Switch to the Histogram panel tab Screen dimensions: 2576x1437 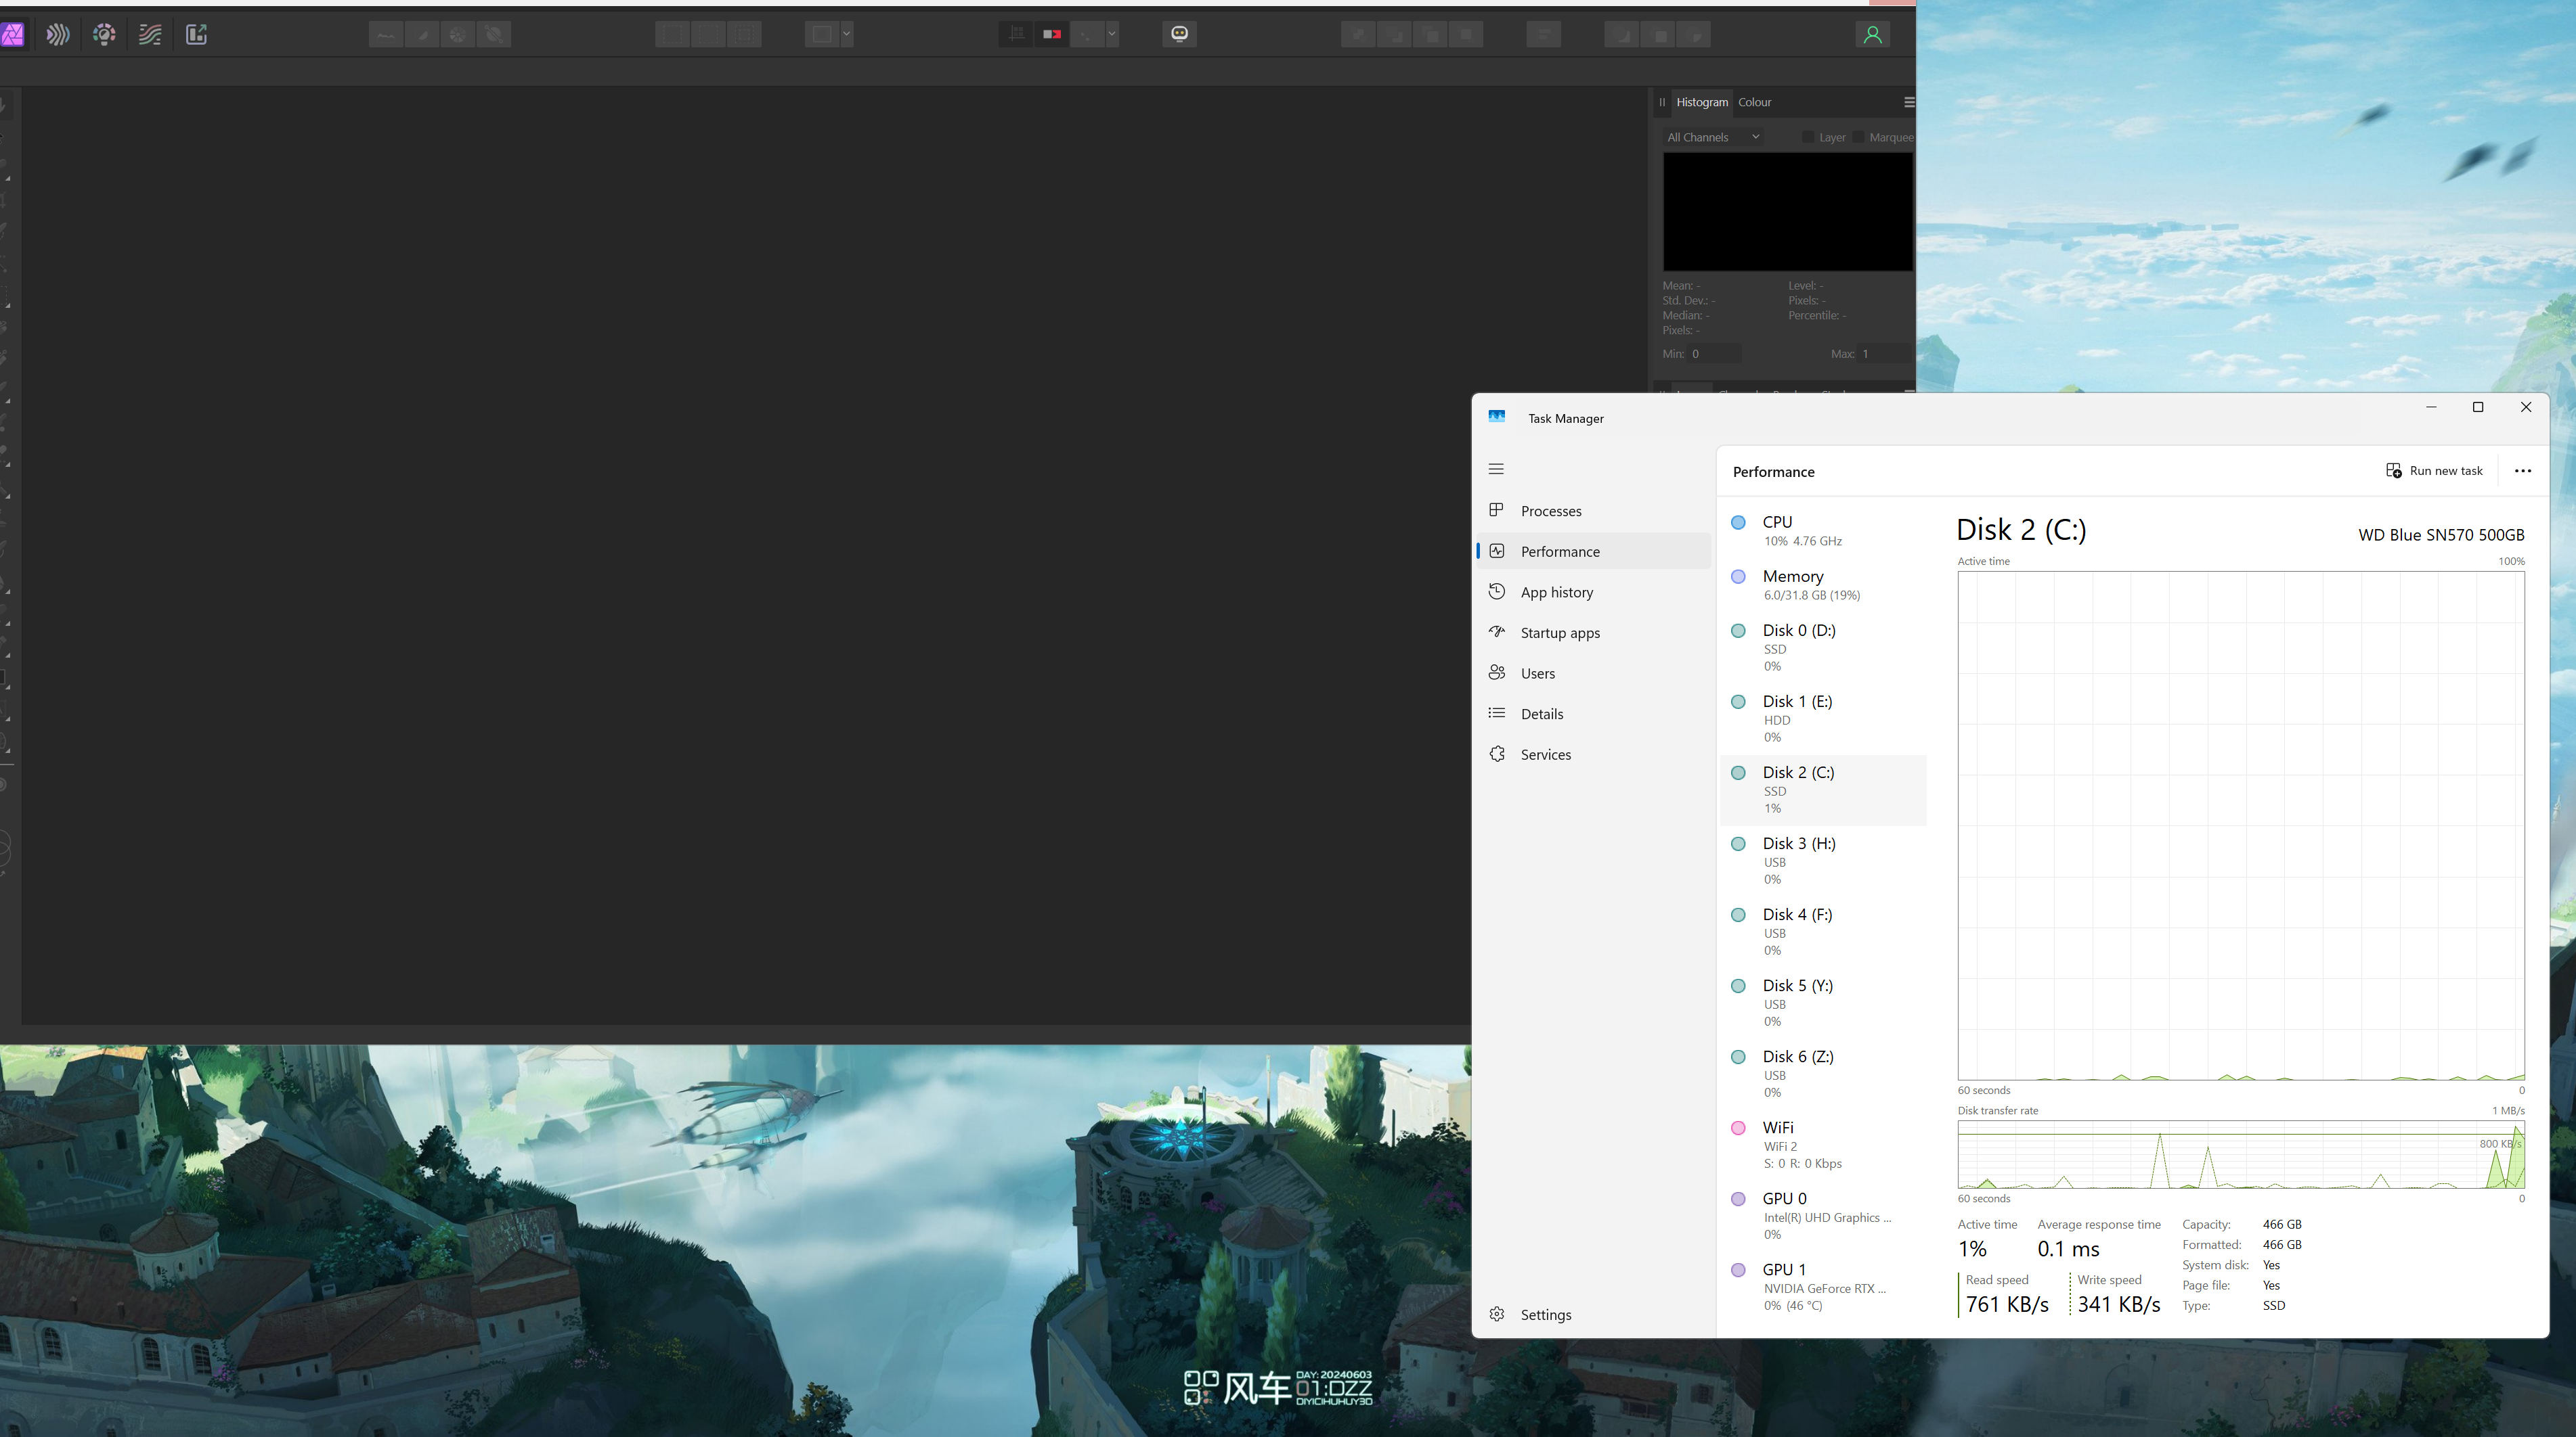[x=1702, y=102]
